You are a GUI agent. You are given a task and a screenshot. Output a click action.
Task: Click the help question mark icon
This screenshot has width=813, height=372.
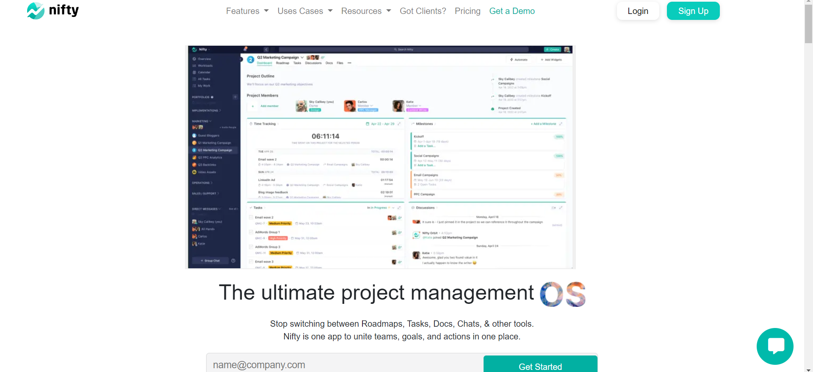pos(233,261)
